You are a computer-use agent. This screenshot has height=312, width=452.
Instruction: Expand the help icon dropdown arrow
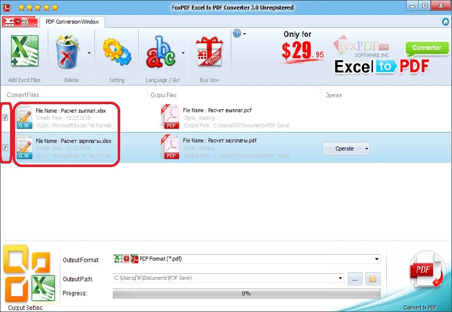click(x=244, y=34)
